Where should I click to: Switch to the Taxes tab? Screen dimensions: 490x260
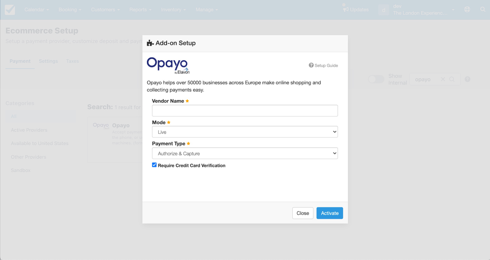(x=73, y=61)
